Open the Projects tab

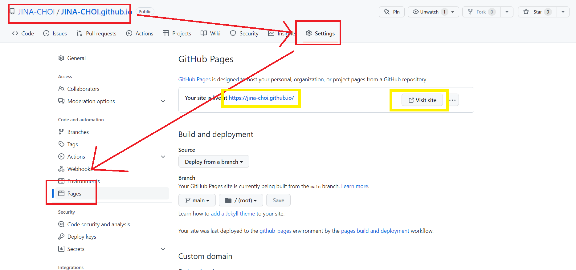(177, 33)
